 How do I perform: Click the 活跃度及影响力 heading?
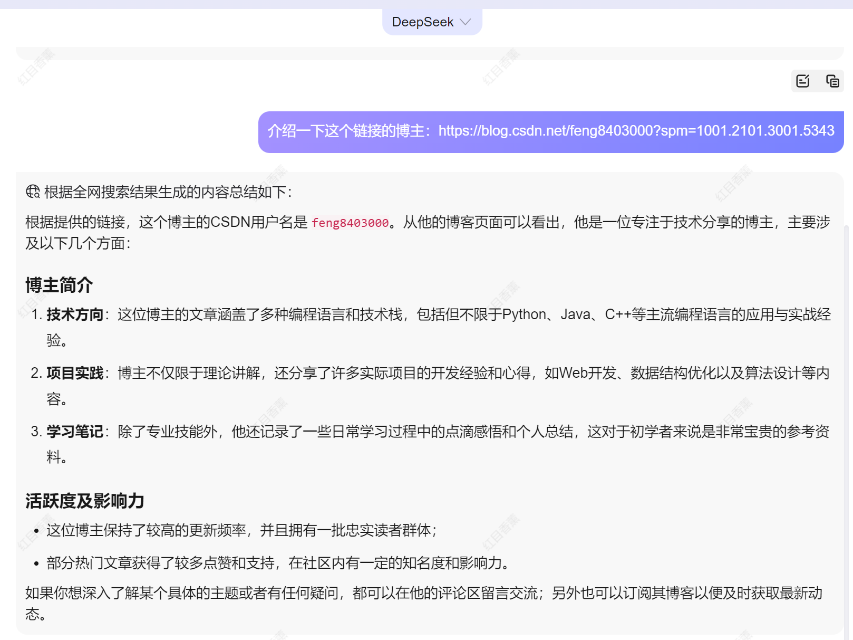coord(85,501)
